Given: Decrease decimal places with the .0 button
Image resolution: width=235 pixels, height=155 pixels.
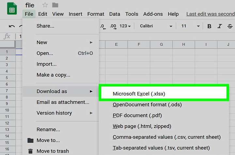Looking at the screenshot, I should tap(103, 26).
